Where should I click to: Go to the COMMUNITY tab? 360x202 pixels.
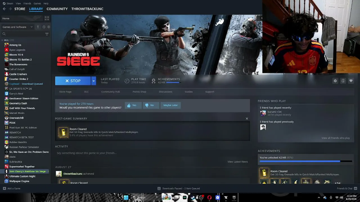click(x=57, y=9)
